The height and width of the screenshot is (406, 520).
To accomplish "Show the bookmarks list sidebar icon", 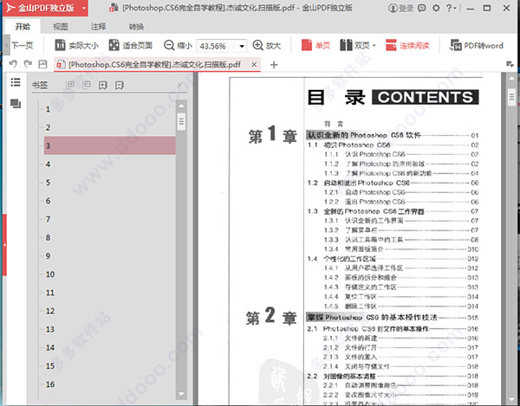I will click(x=16, y=81).
